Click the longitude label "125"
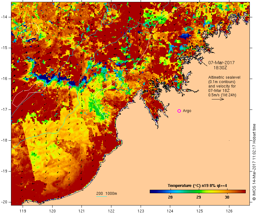Viewport: 258px width, 214px height. pyautogui.click(x=199, y=211)
